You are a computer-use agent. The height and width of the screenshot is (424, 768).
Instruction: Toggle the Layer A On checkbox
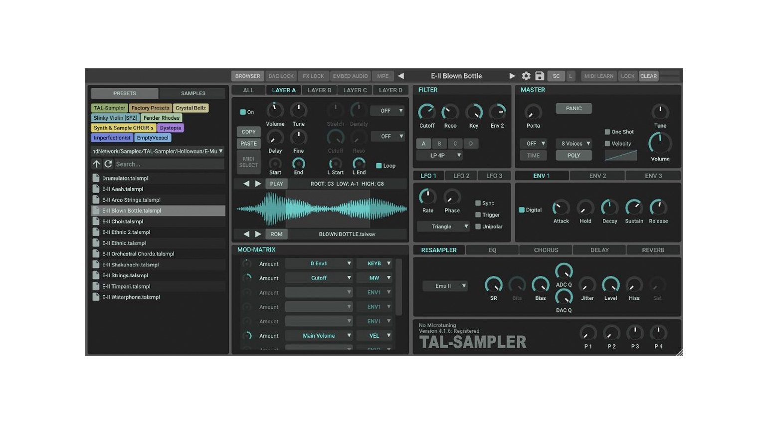[x=243, y=112]
